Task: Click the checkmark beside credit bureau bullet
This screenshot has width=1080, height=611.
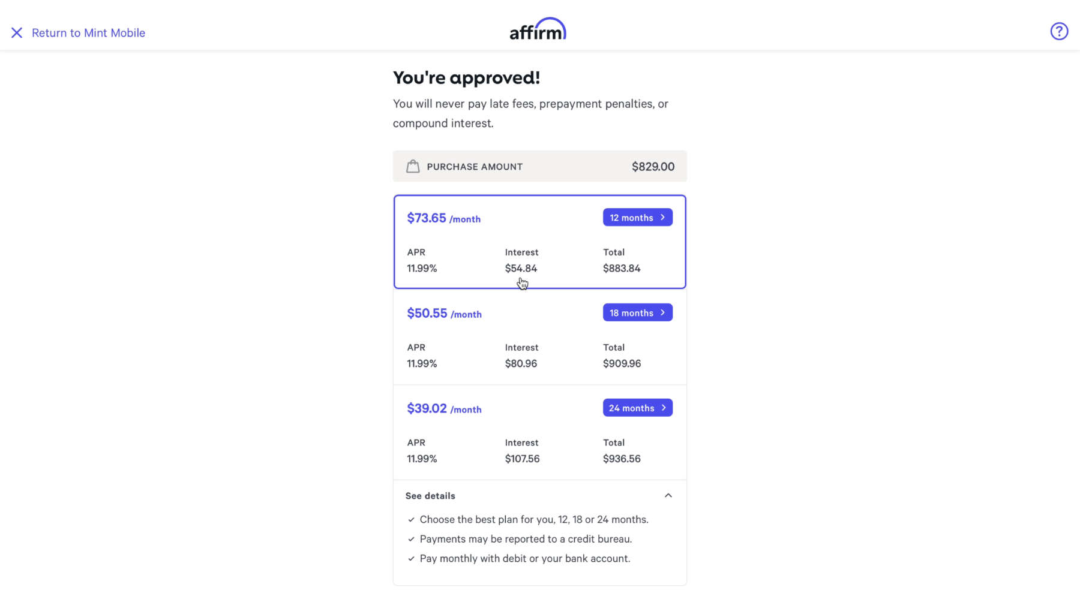Action: click(x=411, y=538)
